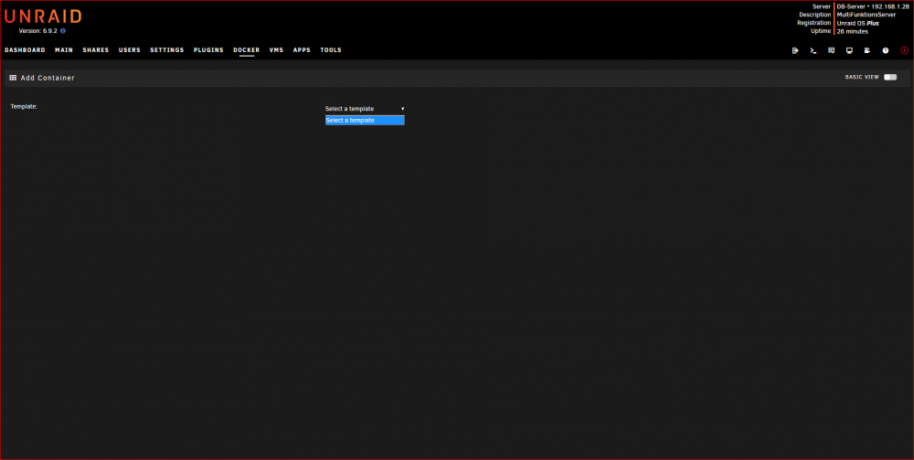This screenshot has height=460, width=914.
Task: Click the BASIC VIEW label
Action: [x=862, y=77]
